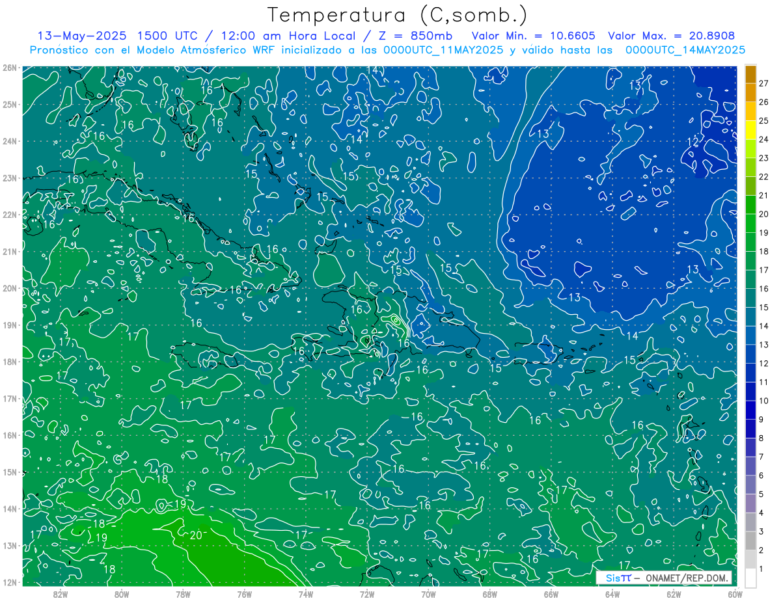Click the 64W longitude axis label

click(612, 593)
